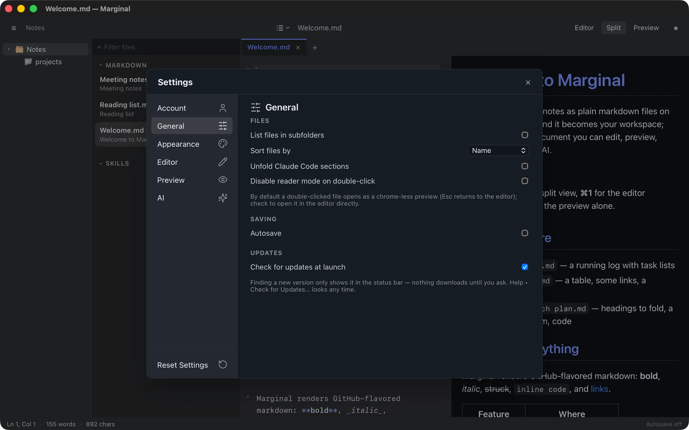Click the search icon in Filter files
The width and height of the screenshot is (689, 430).
click(x=99, y=47)
